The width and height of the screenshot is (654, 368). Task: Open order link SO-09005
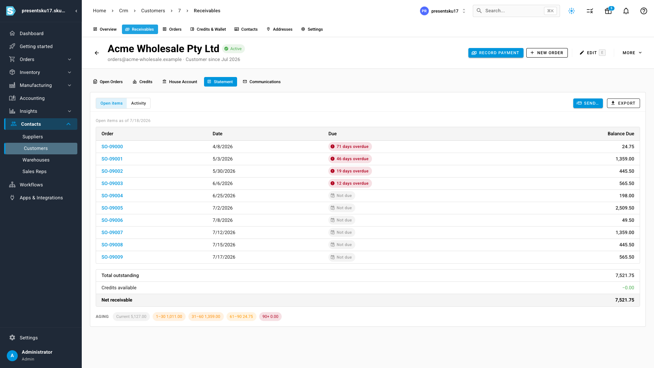[x=112, y=208]
